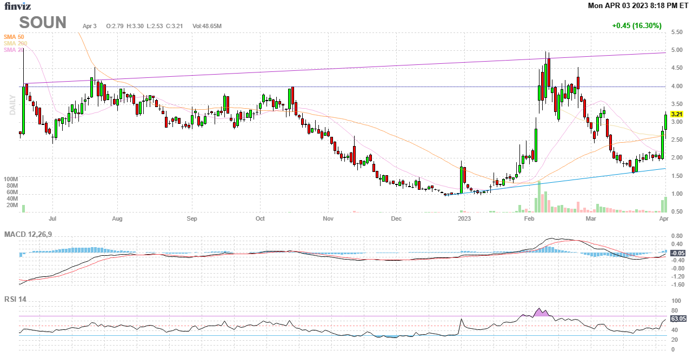693x358 pixels.
Task: Click the RSI 14 indicator title
Action: tap(15, 299)
